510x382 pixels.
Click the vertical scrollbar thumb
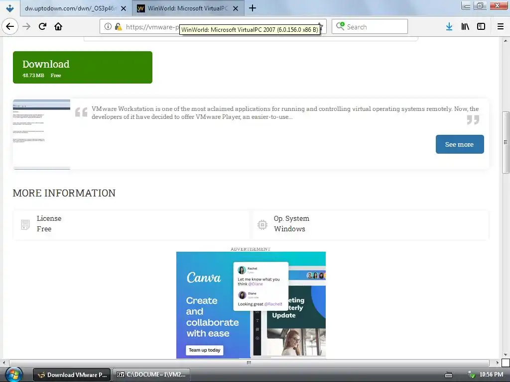point(505,142)
